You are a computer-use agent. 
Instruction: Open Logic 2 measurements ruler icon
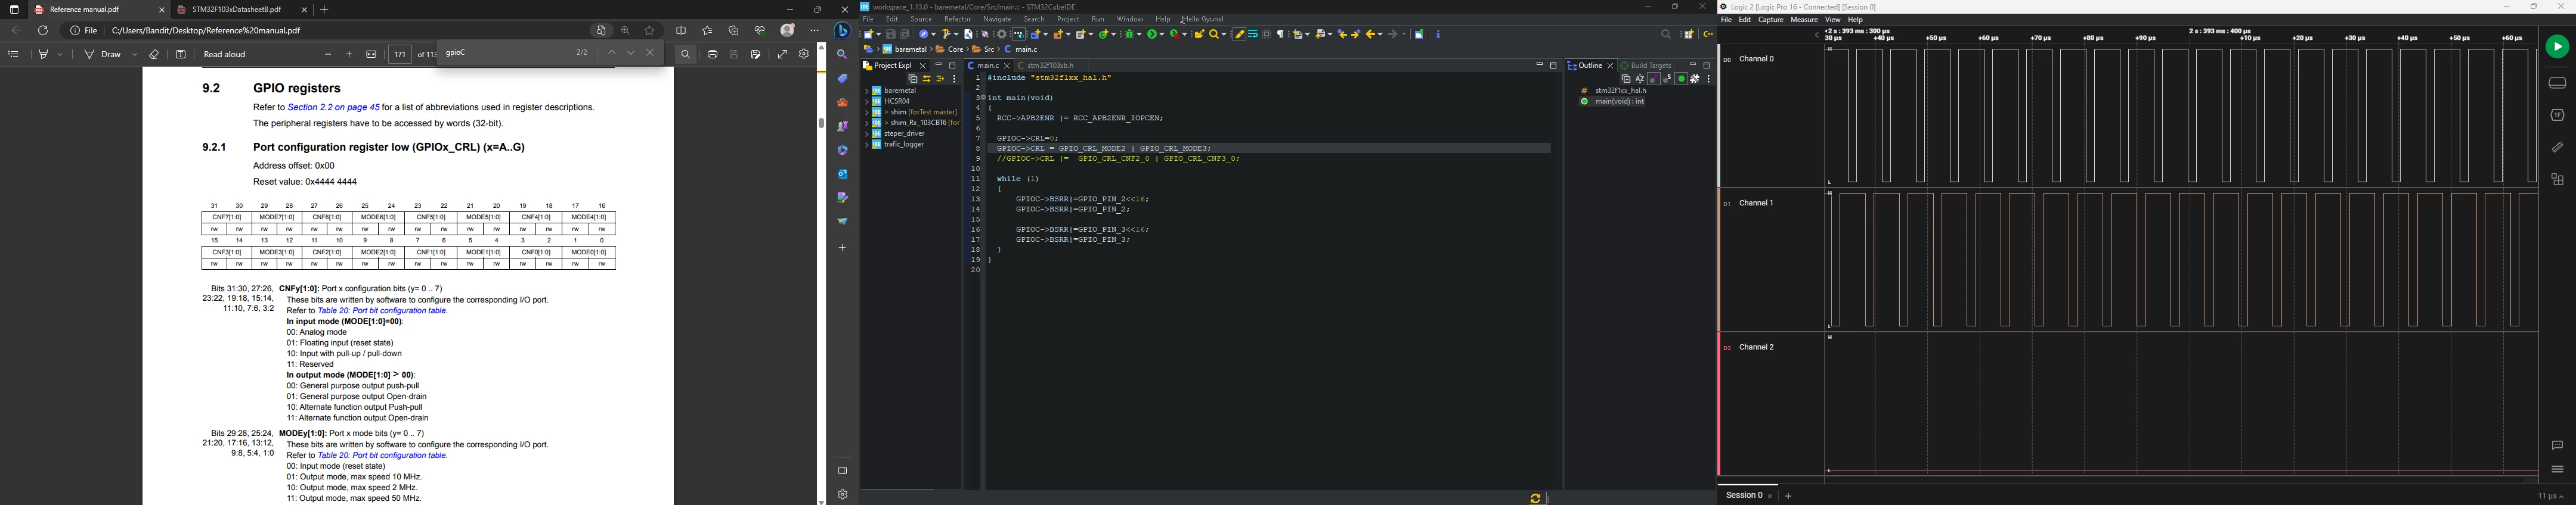[2557, 146]
